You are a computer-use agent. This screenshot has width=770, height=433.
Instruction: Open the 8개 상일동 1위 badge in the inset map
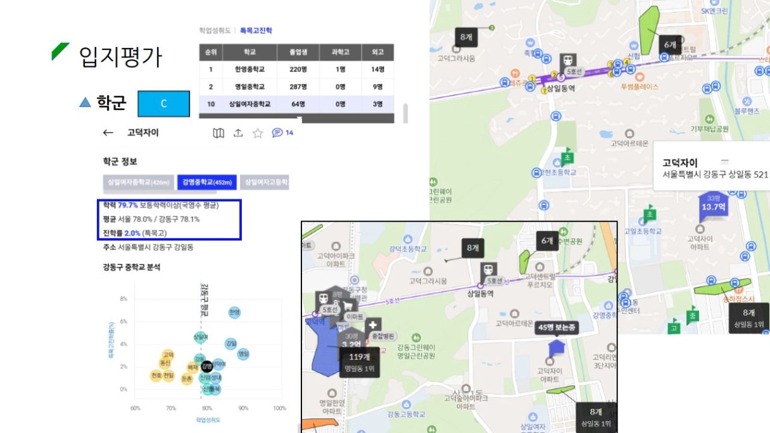coord(595,417)
